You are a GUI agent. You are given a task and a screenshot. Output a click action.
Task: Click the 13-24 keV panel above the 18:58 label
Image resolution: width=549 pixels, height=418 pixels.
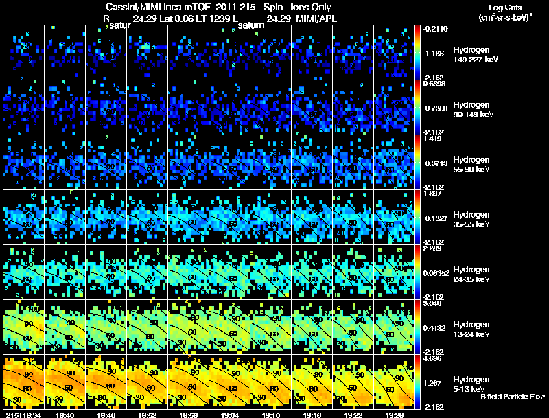[x=189, y=327]
